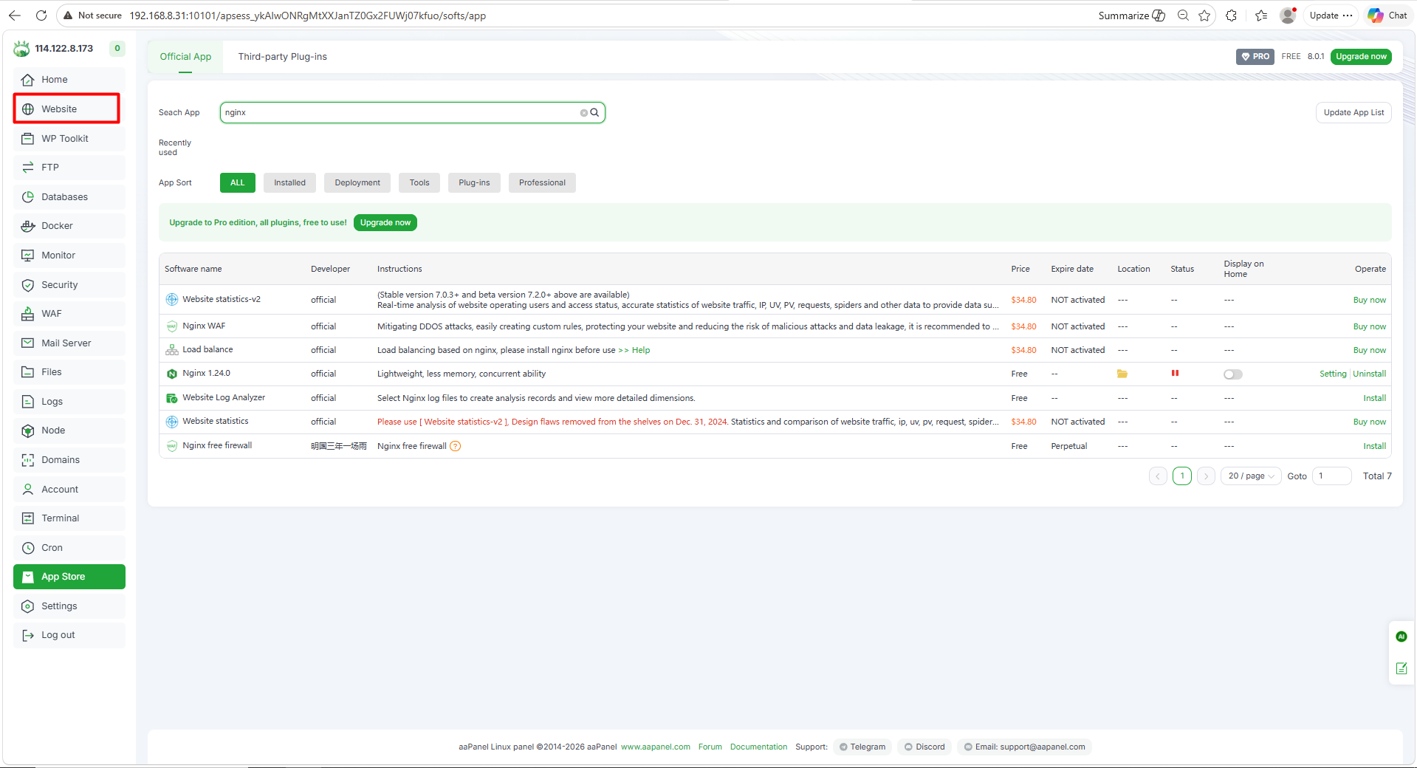Open the Forum footer link

(710, 747)
